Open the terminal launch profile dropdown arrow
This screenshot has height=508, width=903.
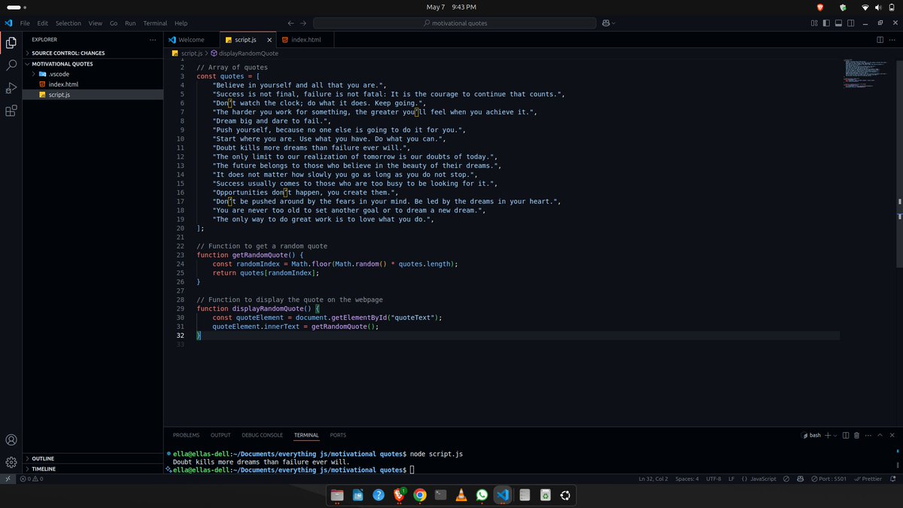point(835,435)
